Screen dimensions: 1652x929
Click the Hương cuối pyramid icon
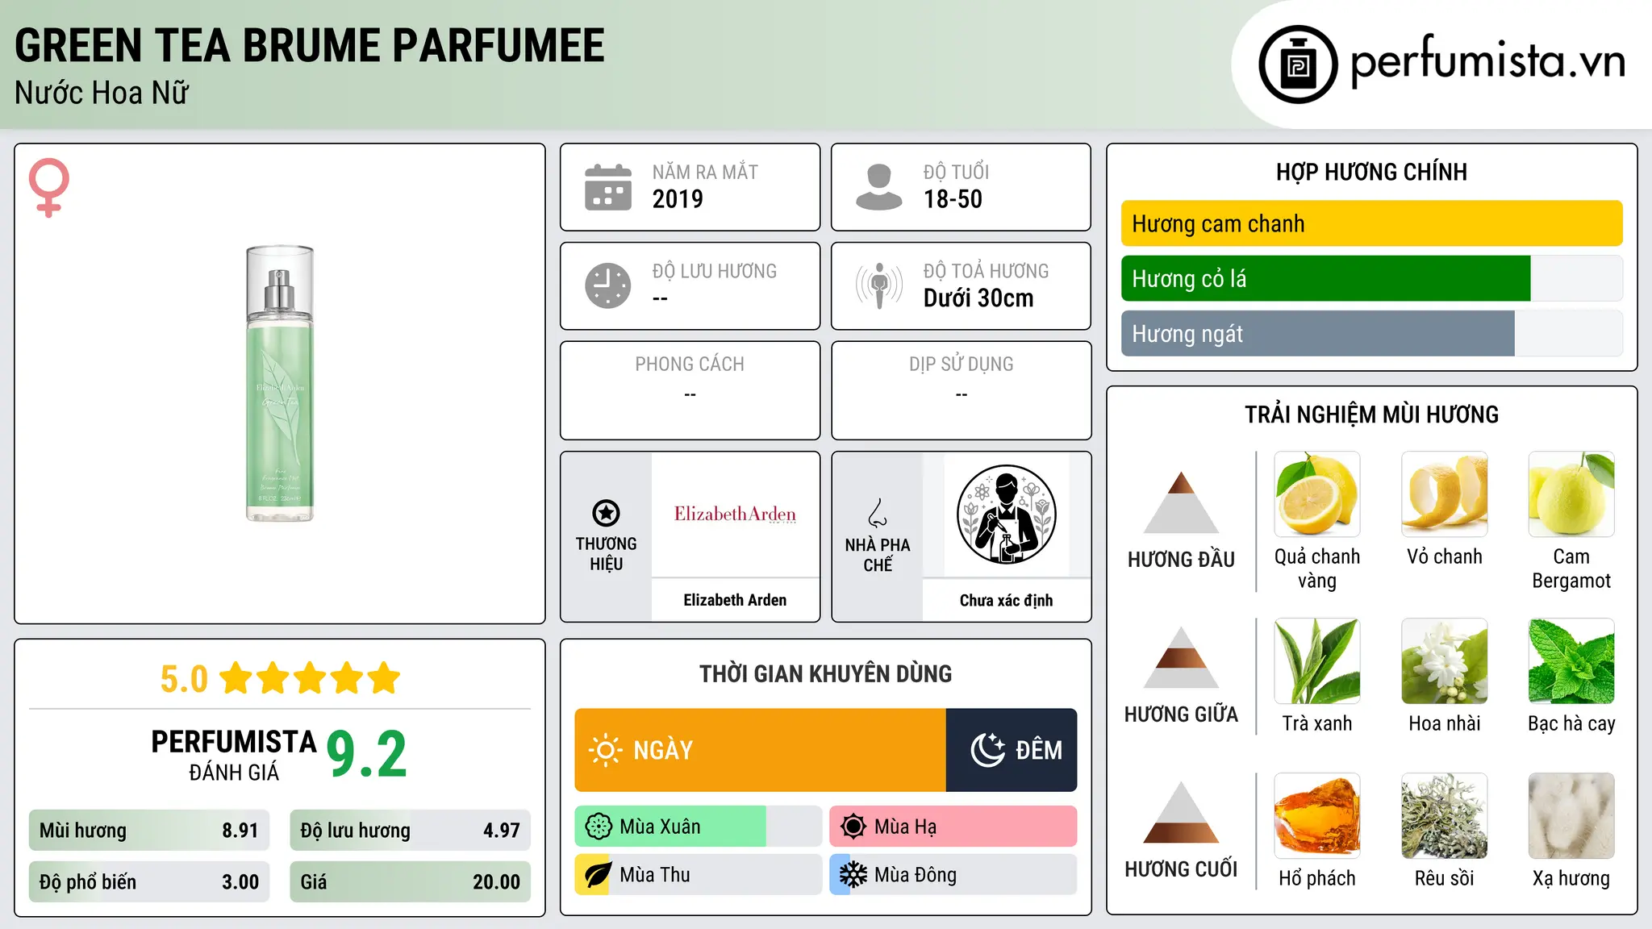[x=1181, y=812]
